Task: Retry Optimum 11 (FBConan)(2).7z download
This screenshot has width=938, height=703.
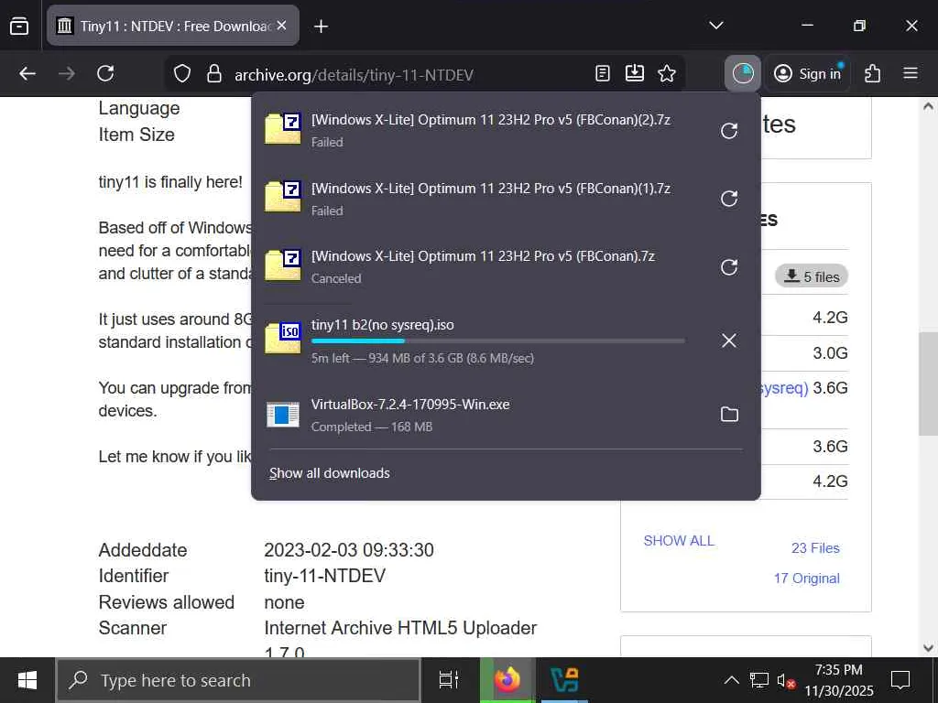Action: click(728, 130)
